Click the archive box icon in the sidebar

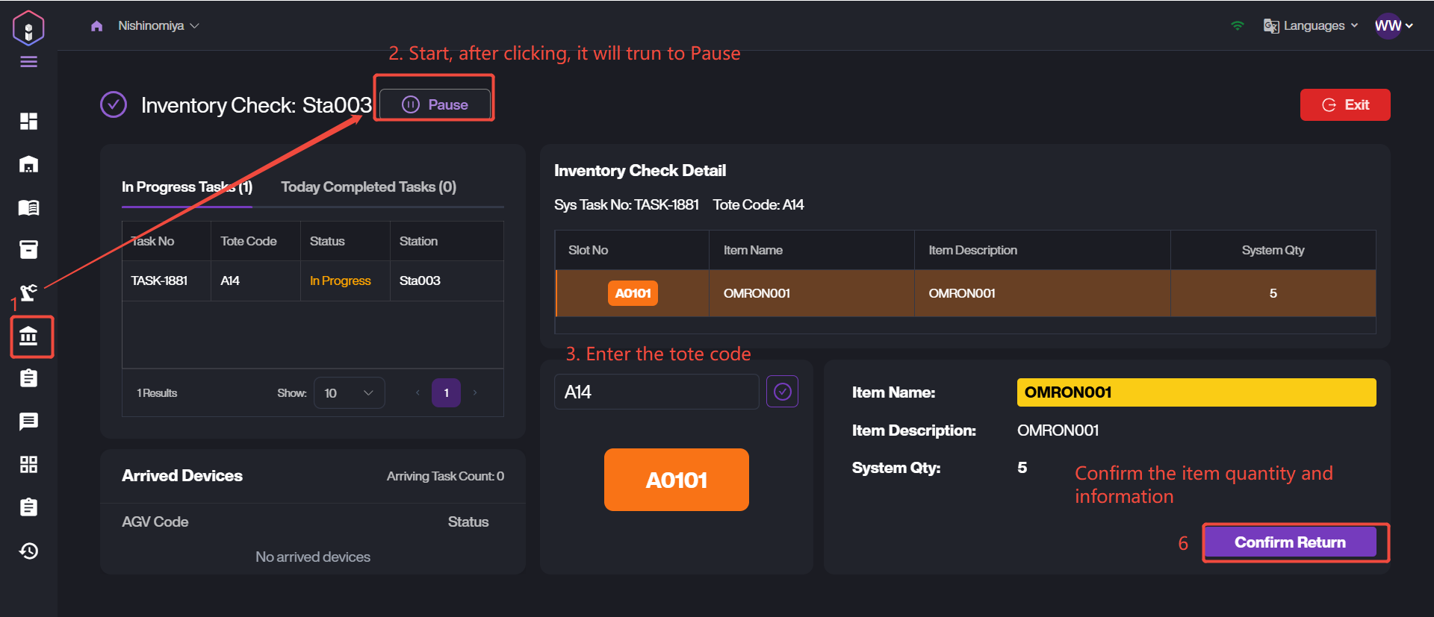[28, 249]
